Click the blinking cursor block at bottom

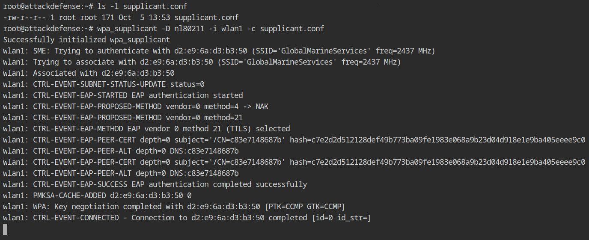[x=5, y=229]
